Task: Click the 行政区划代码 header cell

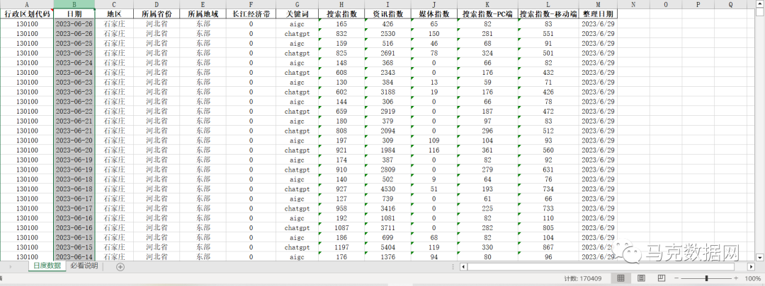Action: point(27,14)
